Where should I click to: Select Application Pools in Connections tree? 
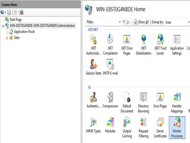tap(24, 31)
